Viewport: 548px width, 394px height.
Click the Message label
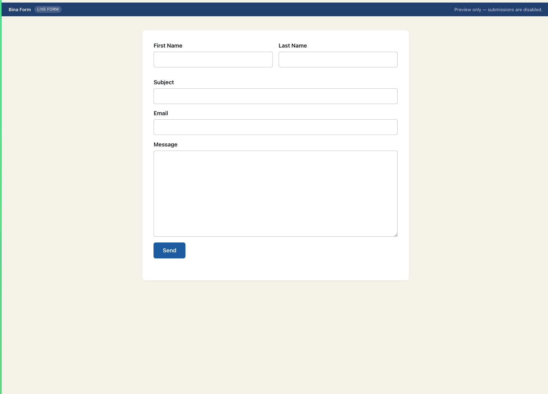(x=165, y=145)
